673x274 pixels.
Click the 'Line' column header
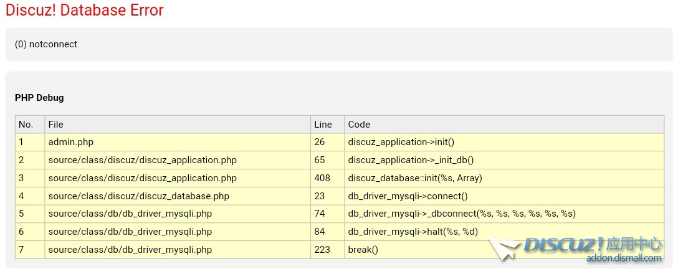323,125
